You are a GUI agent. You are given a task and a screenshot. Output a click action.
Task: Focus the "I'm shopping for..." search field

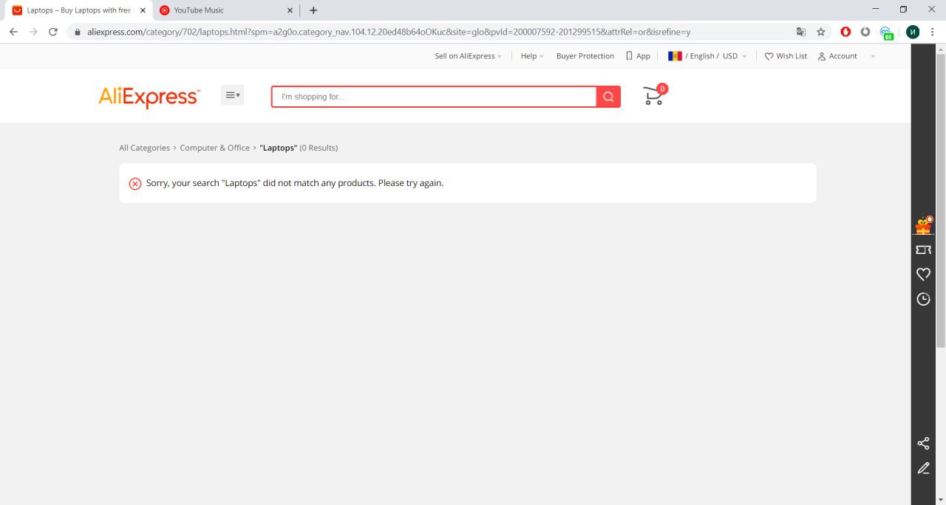point(434,97)
